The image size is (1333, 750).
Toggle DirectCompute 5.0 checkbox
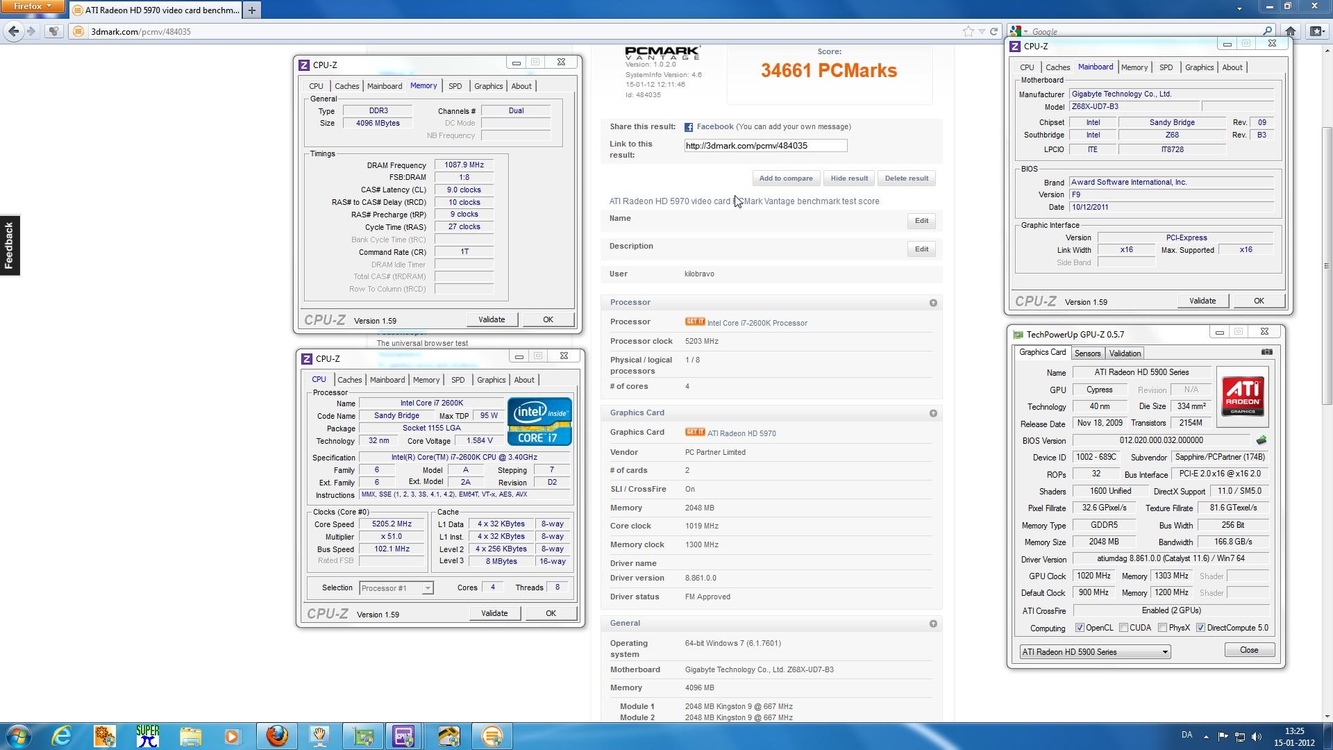click(1200, 628)
